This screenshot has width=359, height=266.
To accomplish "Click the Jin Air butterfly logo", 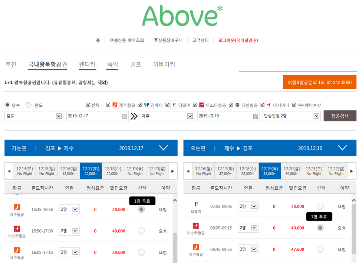I will click(146, 105).
